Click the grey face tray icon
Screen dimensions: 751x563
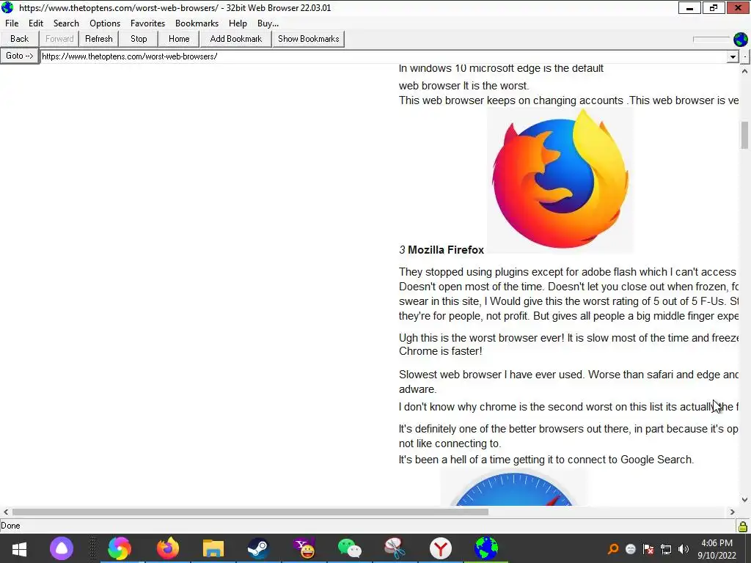click(631, 548)
